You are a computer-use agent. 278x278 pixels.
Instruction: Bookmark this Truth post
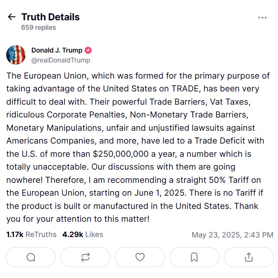coord(194,257)
